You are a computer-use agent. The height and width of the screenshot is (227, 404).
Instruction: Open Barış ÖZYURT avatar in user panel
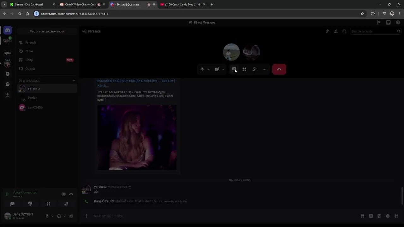coord(8,216)
